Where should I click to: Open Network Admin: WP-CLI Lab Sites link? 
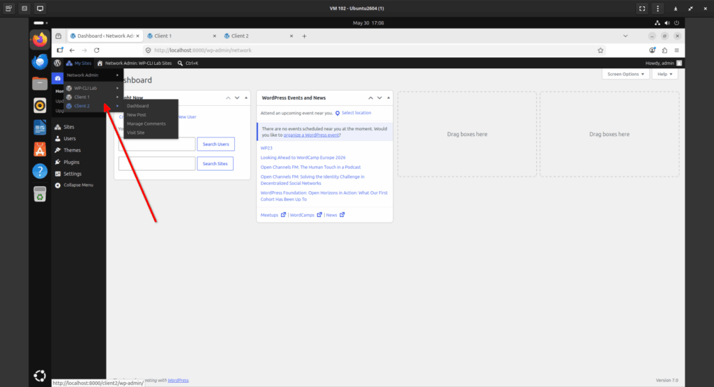(x=135, y=63)
